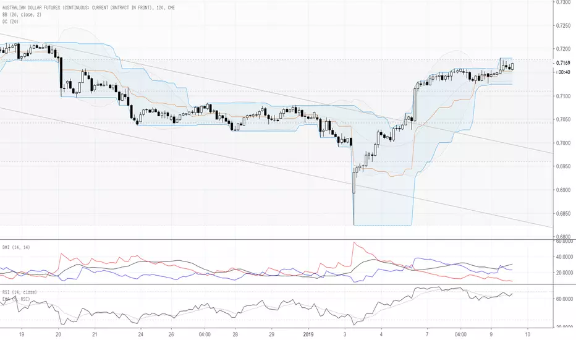
Task: Click the 0.6950 price axis label
Action: pyautogui.click(x=564, y=166)
